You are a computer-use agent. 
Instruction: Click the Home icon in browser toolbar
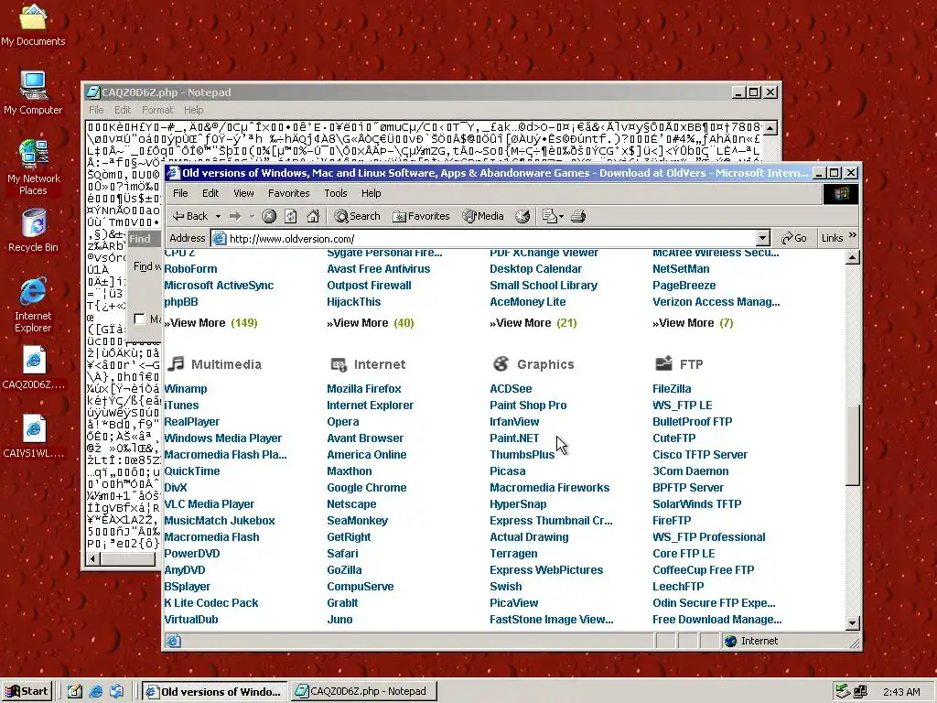[313, 216]
